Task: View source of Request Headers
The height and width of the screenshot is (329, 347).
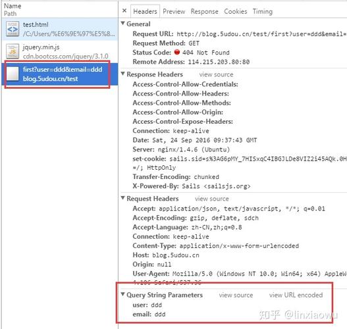Action: pos(212,199)
